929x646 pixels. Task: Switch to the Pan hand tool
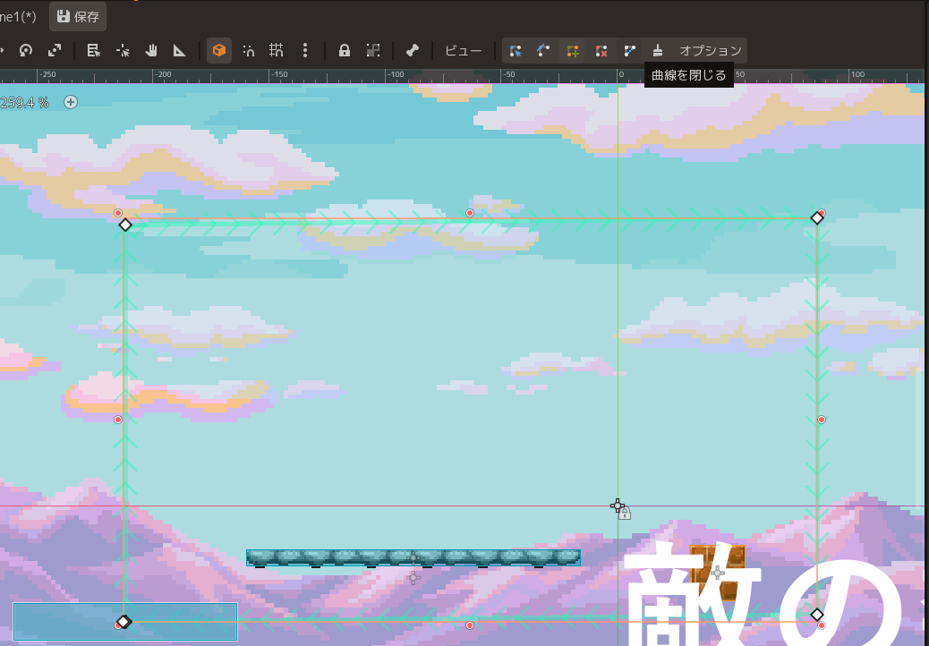(x=151, y=50)
